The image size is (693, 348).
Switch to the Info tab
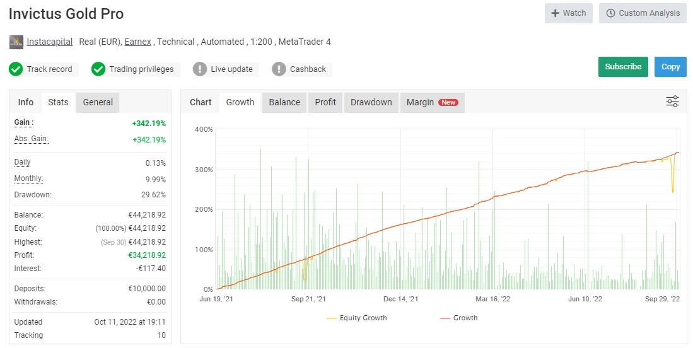pyautogui.click(x=26, y=102)
